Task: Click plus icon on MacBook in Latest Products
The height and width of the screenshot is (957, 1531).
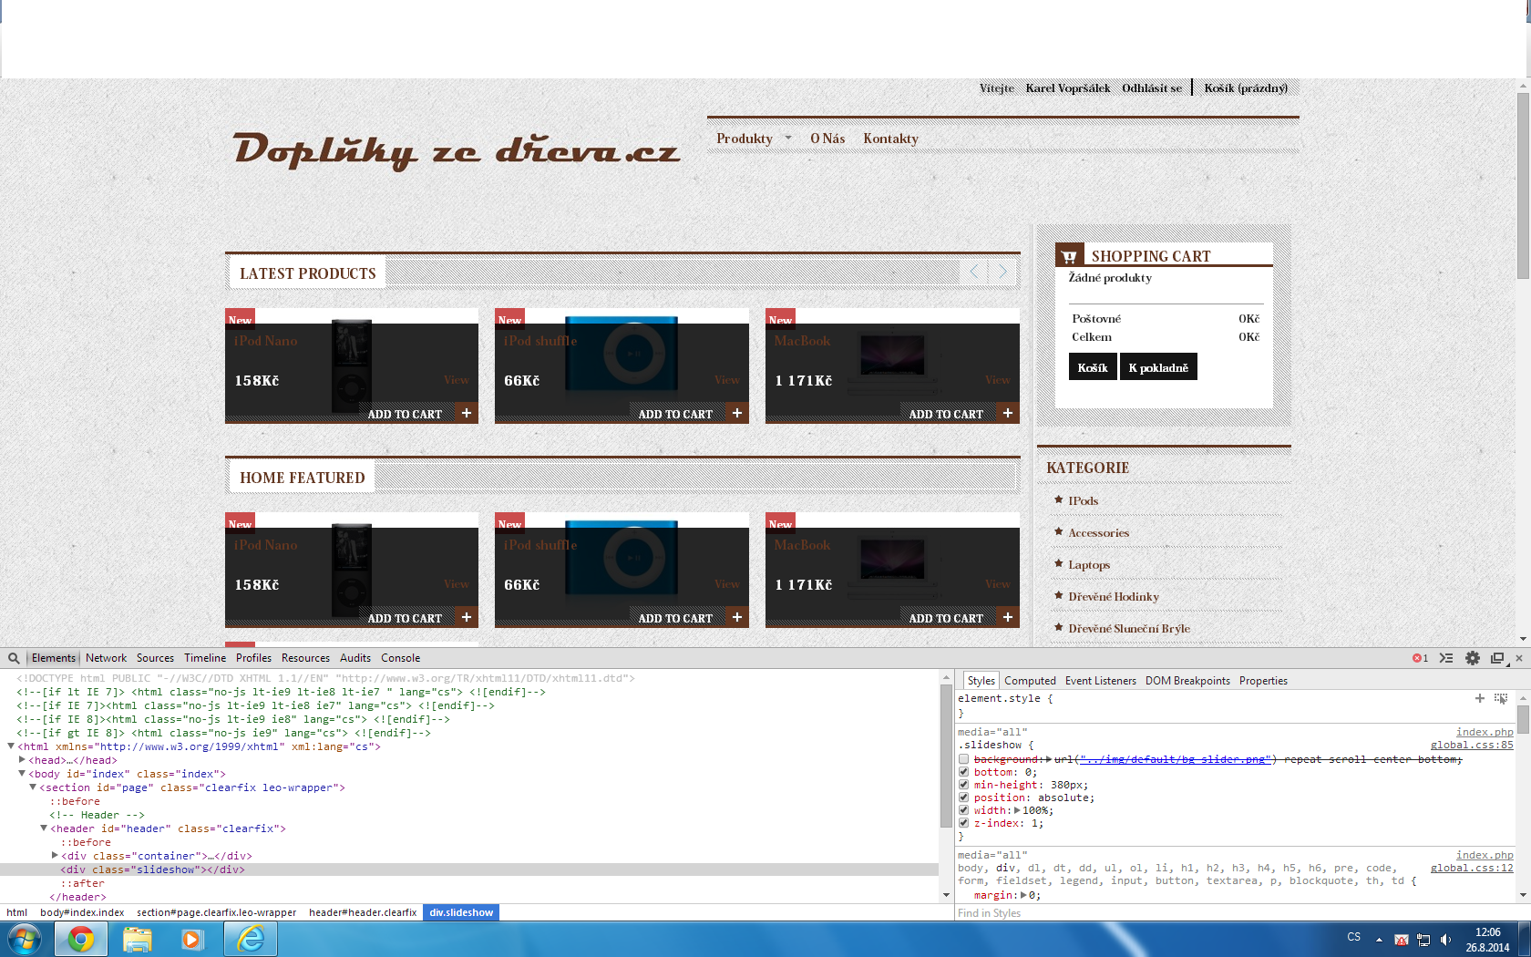Action: pyautogui.click(x=1008, y=413)
